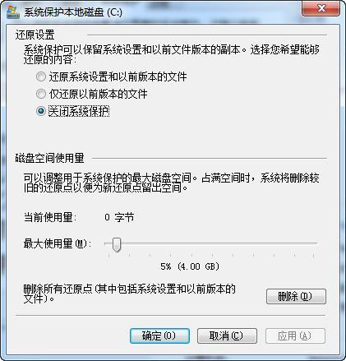Click the 0 字节 current usage value

point(119,217)
